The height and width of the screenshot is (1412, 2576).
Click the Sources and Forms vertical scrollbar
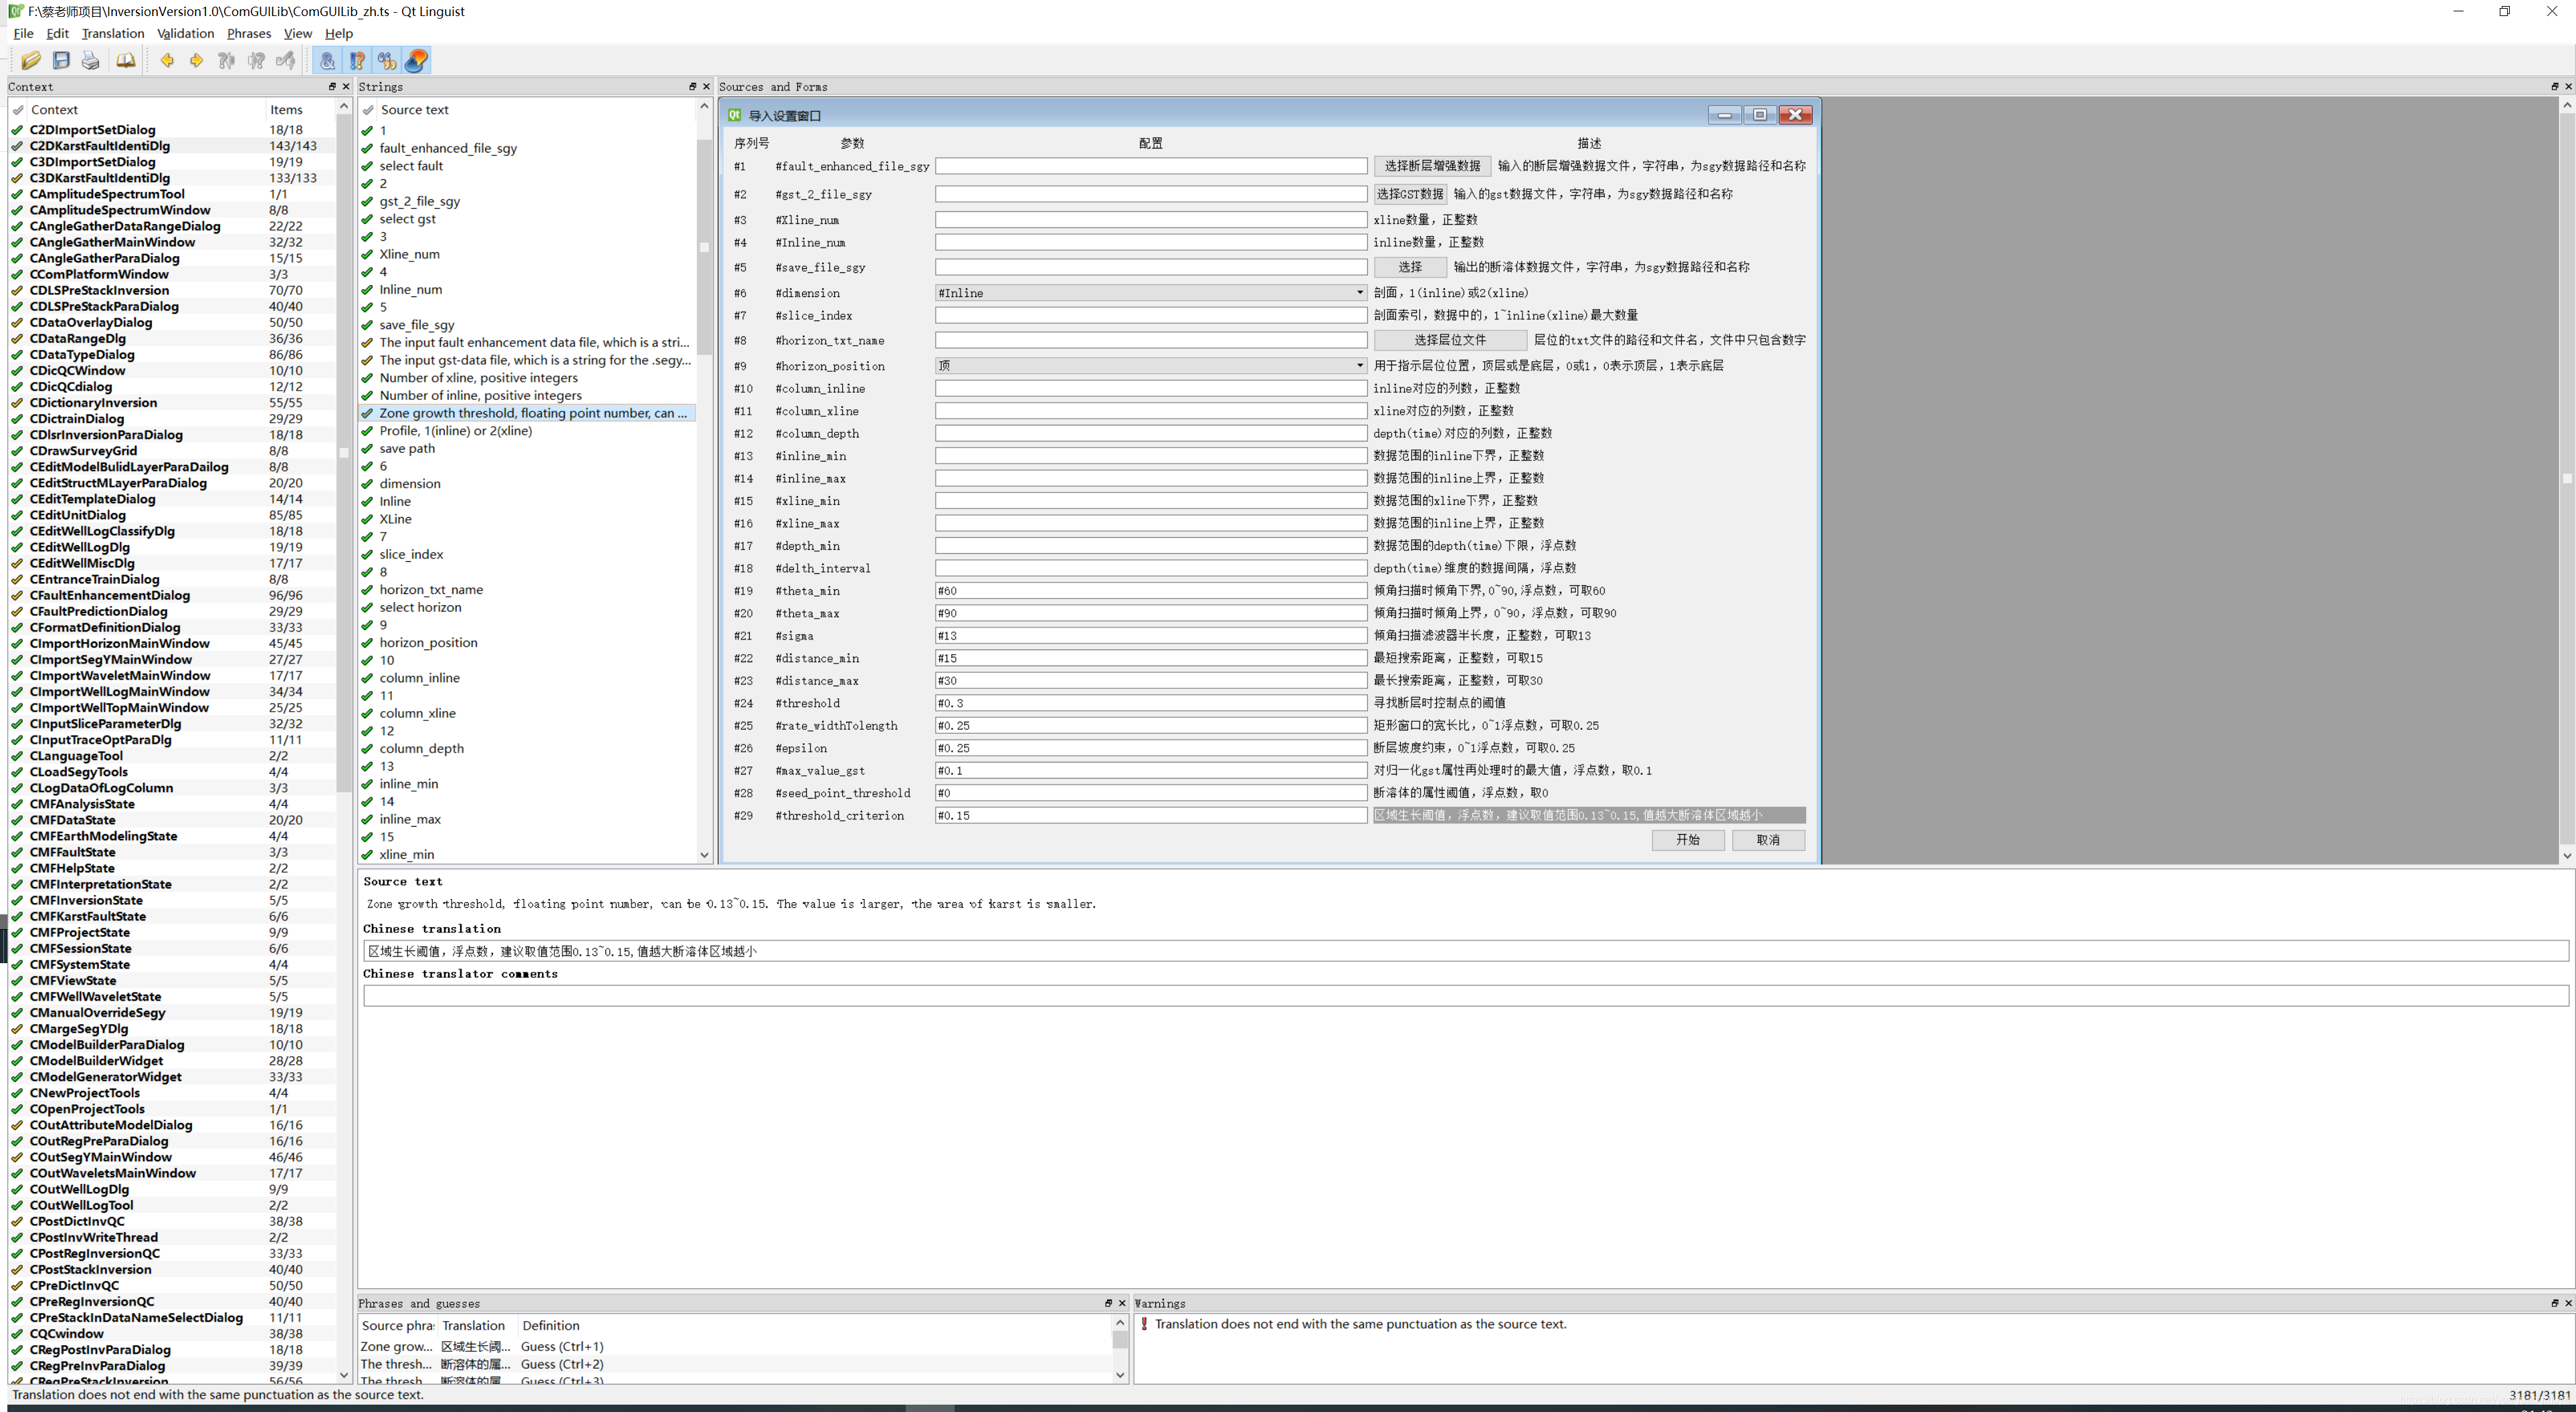click(2567, 480)
